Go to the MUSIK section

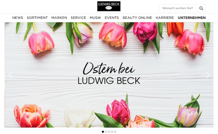pos(96,18)
